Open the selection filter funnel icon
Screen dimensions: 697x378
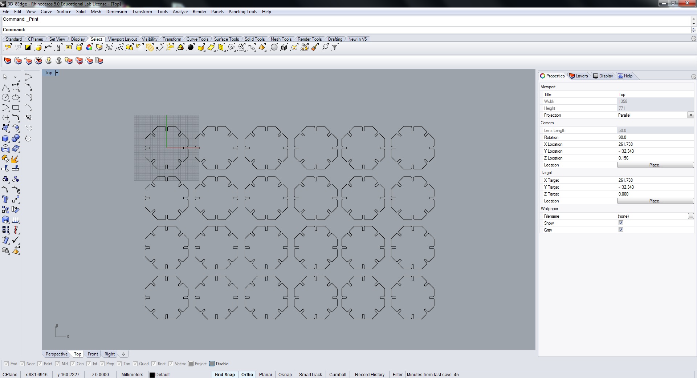coord(335,48)
